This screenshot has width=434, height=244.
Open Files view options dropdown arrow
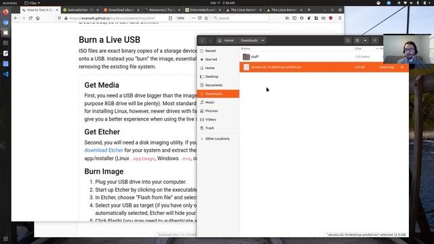click(365, 41)
